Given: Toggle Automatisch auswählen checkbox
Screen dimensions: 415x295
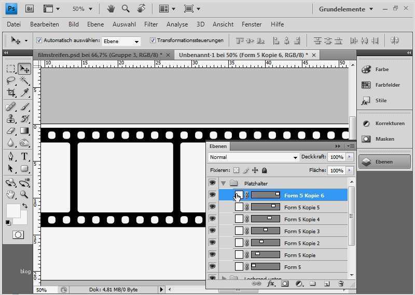Looking at the screenshot, I should [39, 41].
